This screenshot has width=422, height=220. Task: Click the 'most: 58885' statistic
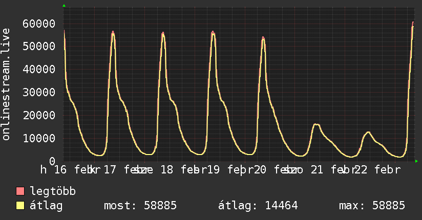(140, 206)
